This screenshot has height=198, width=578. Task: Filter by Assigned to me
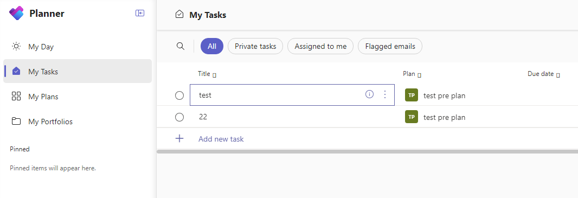coord(320,46)
